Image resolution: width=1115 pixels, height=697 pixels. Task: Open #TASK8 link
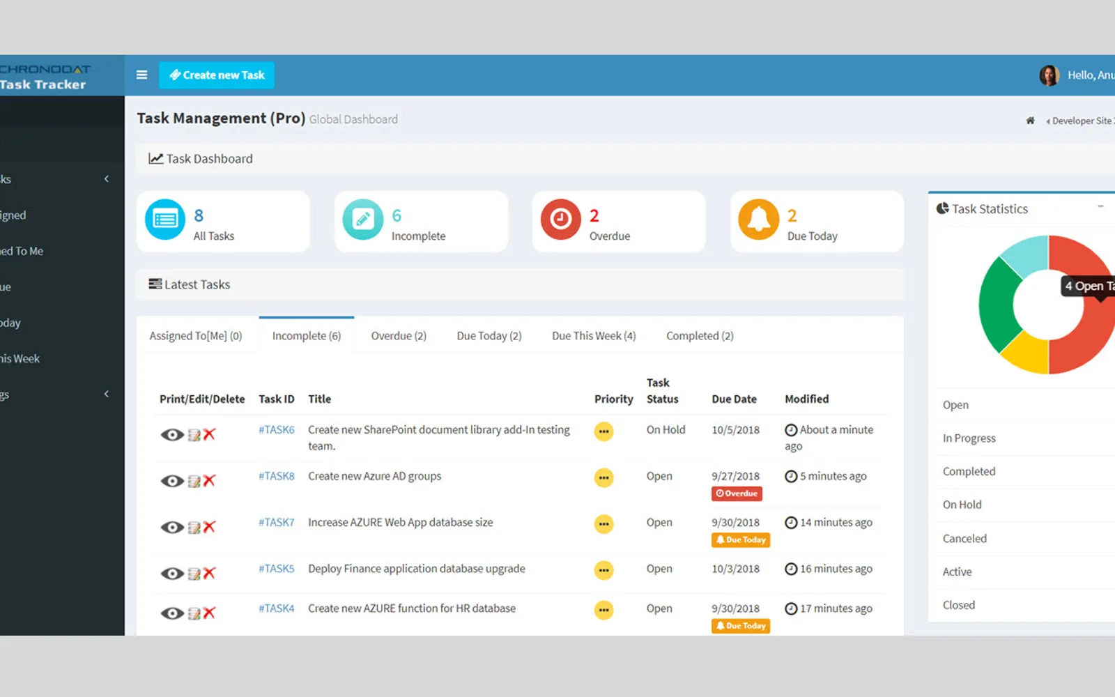point(277,476)
